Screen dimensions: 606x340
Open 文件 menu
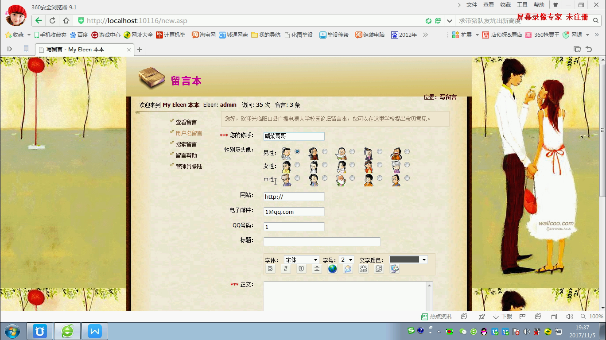[472, 5]
